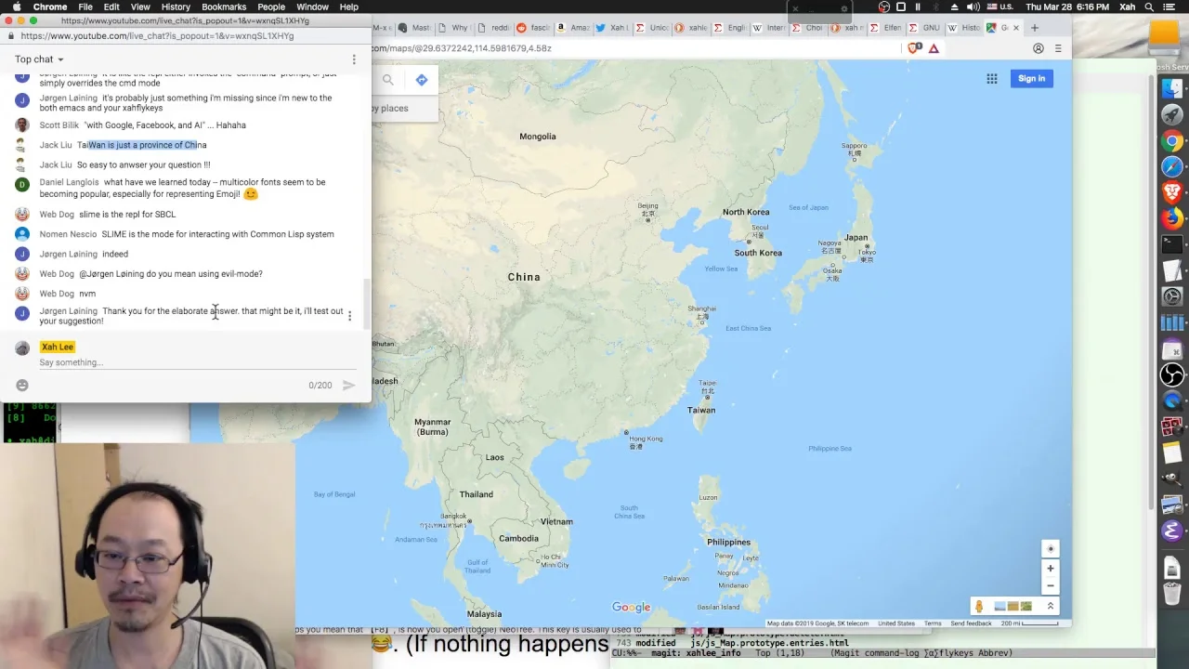Open the Bookmarks menu in the menu bar
The width and height of the screenshot is (1189, 669).
[224, 7]
